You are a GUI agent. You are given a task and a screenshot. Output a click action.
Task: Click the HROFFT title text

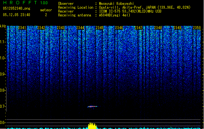pos(20,3)
